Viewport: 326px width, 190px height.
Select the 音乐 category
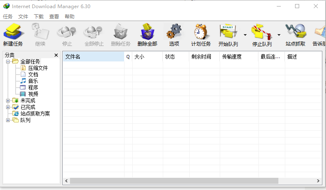pyautogui.click(x=33, y=81)
